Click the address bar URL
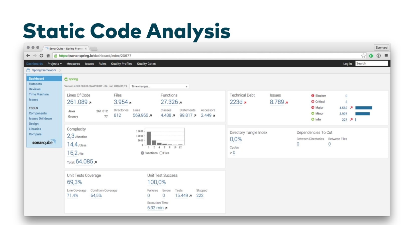Screen dimensions: 401x225 coord(95,56)
